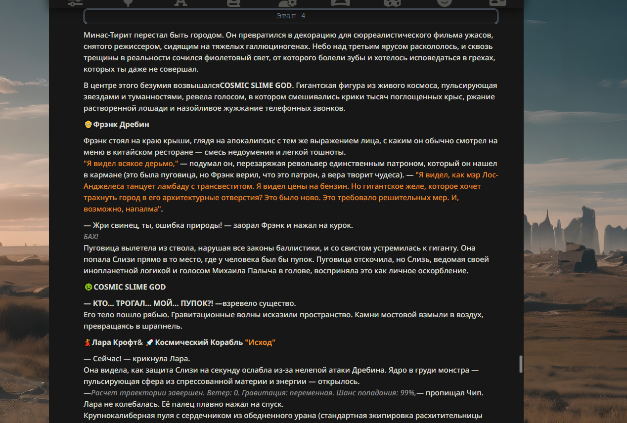This screenshot has width=627, height=423.
Task: Click the orange word "Исход"
Action: [260, 342]
